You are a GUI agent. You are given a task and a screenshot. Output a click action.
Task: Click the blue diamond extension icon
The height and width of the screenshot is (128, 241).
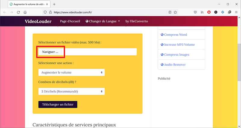pyautogui.click(x=223, y=12)
